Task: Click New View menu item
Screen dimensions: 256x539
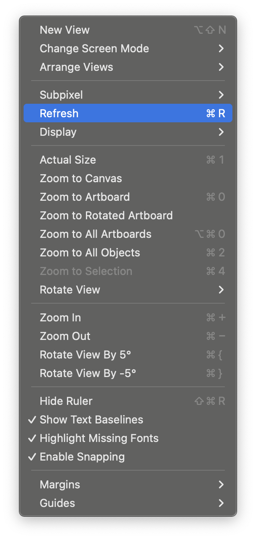Action: click(65, 30)
